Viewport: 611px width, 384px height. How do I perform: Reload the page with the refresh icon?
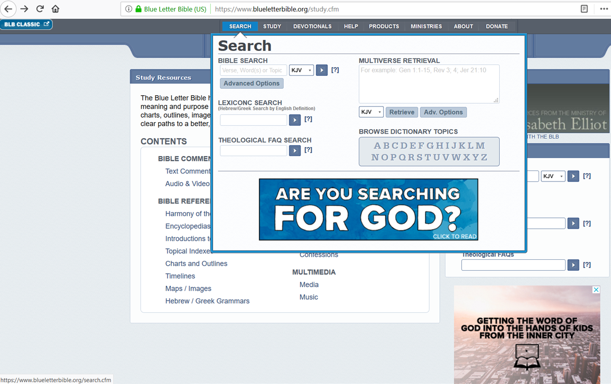click(40, 9)
